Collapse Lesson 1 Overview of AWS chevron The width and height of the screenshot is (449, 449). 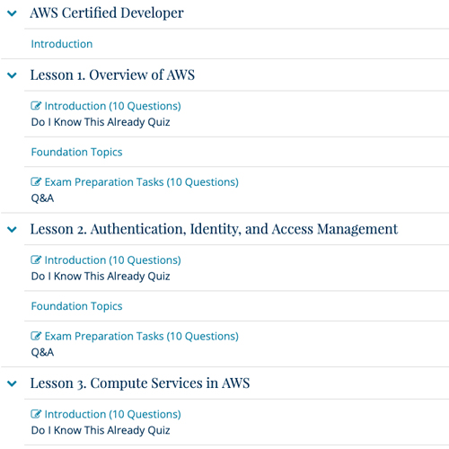[x=12, y=75]
